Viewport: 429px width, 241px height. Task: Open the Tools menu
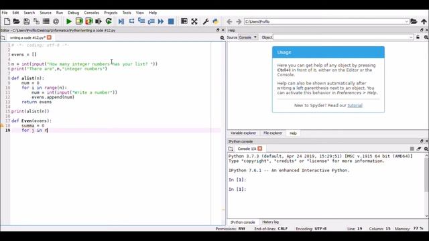127,13
